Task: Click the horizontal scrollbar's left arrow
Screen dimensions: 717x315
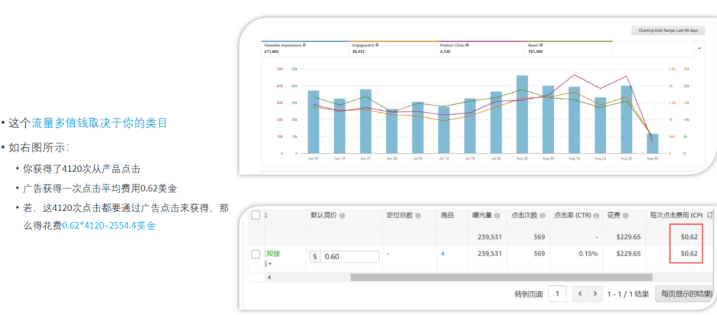Action: pyautogui.click(x=269, y=277)
